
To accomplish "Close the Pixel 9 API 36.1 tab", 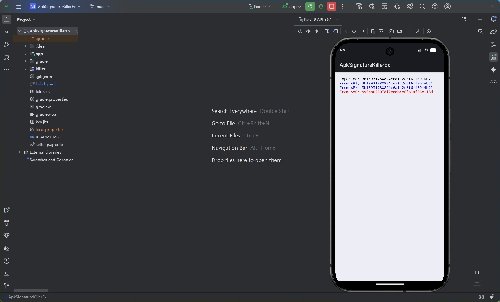I will point(337,19).
